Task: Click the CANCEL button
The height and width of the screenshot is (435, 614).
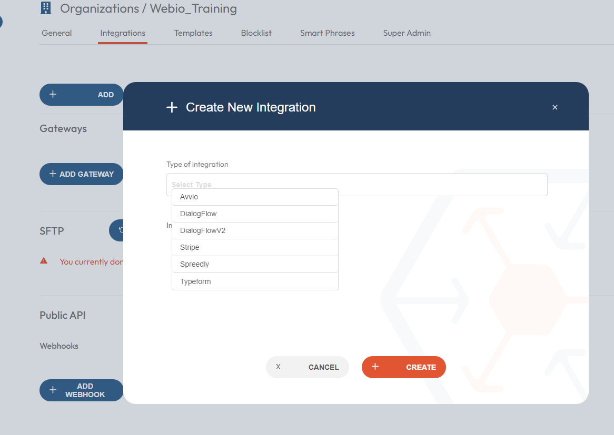Action: (308, 367)
